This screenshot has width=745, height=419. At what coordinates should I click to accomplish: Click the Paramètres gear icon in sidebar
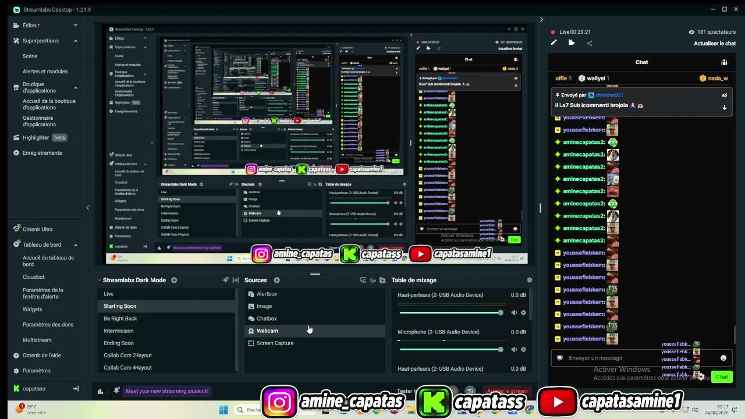point(16,371)
